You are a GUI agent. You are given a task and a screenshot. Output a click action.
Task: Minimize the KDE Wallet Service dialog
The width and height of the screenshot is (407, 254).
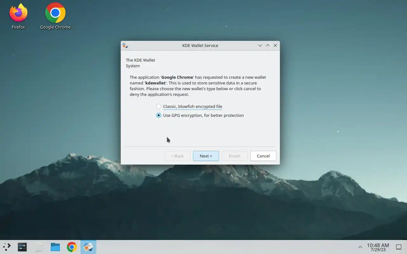(x=260, y=45)
